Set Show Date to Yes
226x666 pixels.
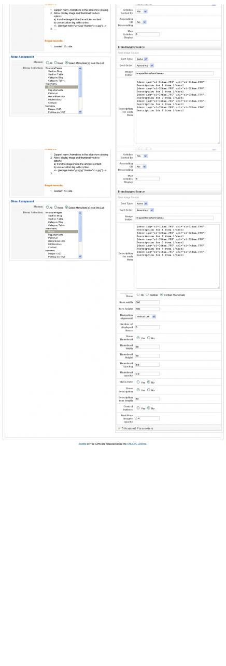pyautogui.click(x=138, y=382)
